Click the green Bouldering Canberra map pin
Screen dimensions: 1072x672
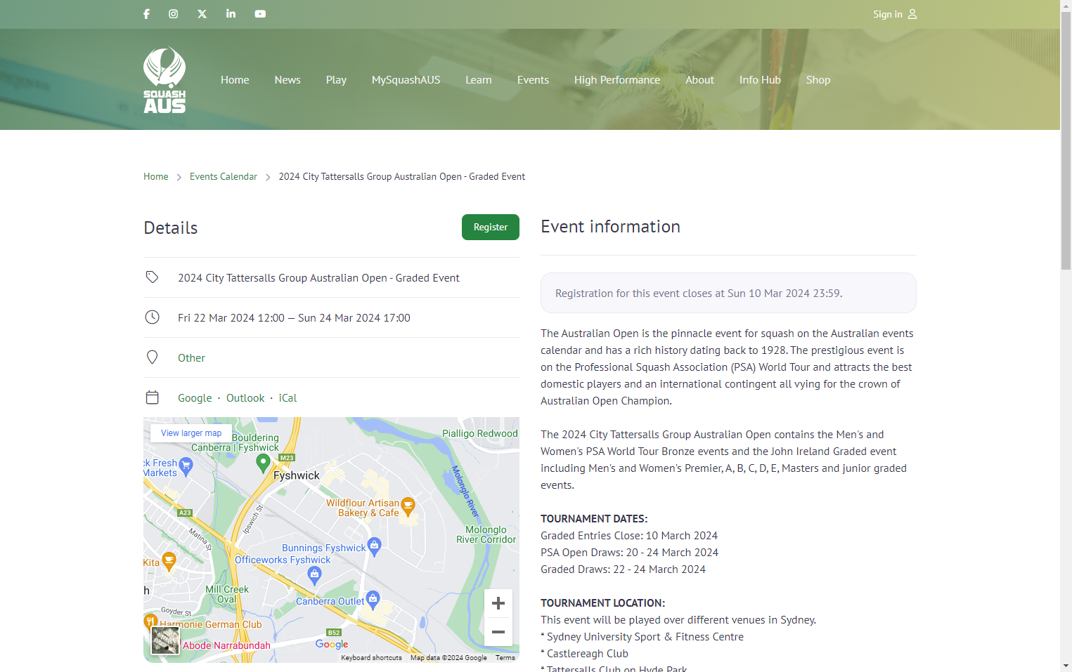tap(263, 463)
